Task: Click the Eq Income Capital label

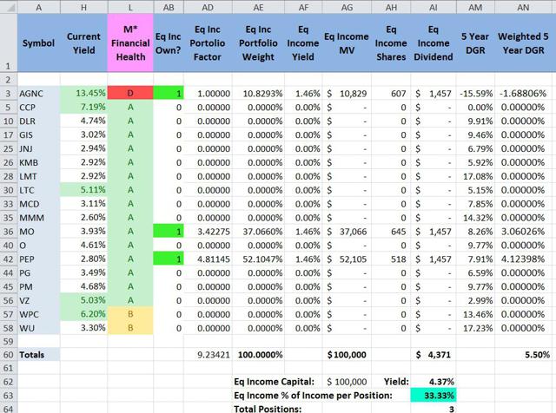Action: [275, 382]
